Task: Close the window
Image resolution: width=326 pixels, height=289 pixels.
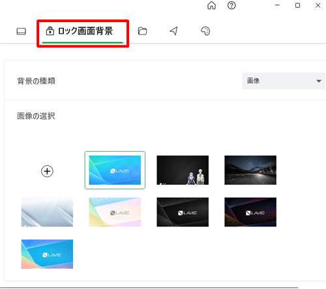Action: [318, 5]
